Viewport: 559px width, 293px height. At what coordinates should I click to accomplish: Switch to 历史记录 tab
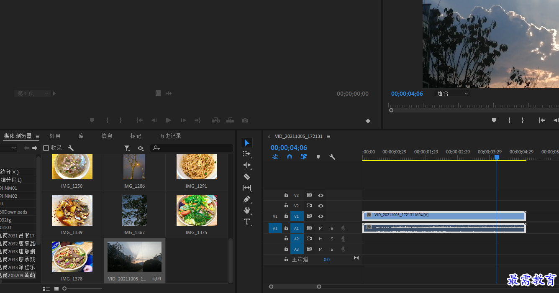pos(170,136)
